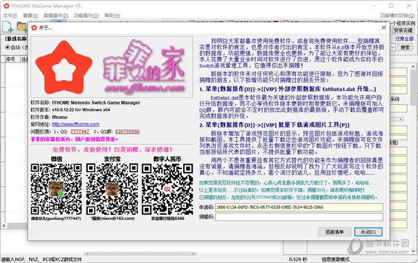Click the file list scroll-left arrow
Image resolution: width=418 pixels, height=263 pixels.
point(3,225)
